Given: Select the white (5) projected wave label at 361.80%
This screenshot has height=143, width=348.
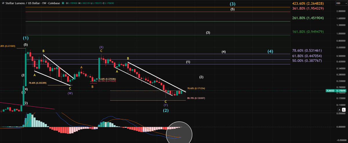Looking at the screenshot, I should 233,9.
